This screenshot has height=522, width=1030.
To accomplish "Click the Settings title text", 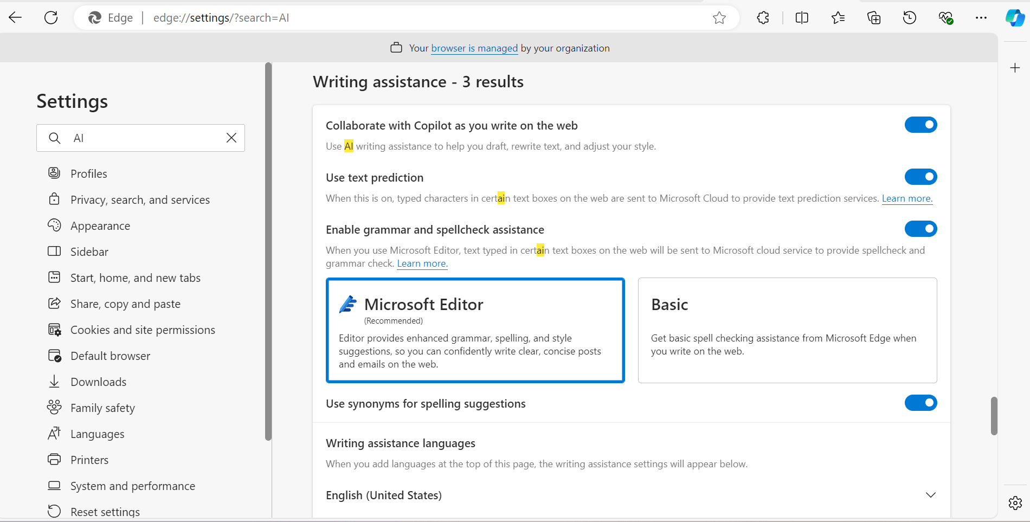I will [x=72, y=101].
